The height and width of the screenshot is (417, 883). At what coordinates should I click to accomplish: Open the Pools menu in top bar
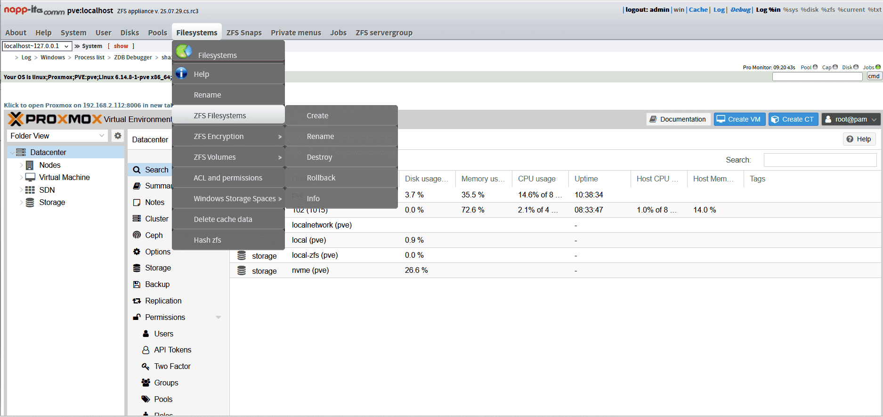(158, 33)
